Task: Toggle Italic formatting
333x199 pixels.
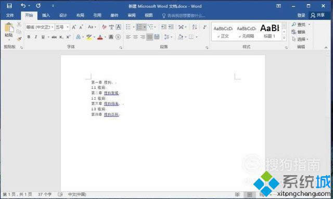Action: 36,37
